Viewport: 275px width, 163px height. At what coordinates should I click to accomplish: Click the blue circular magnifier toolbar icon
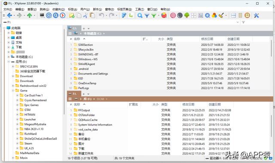[x=55, y=15]
